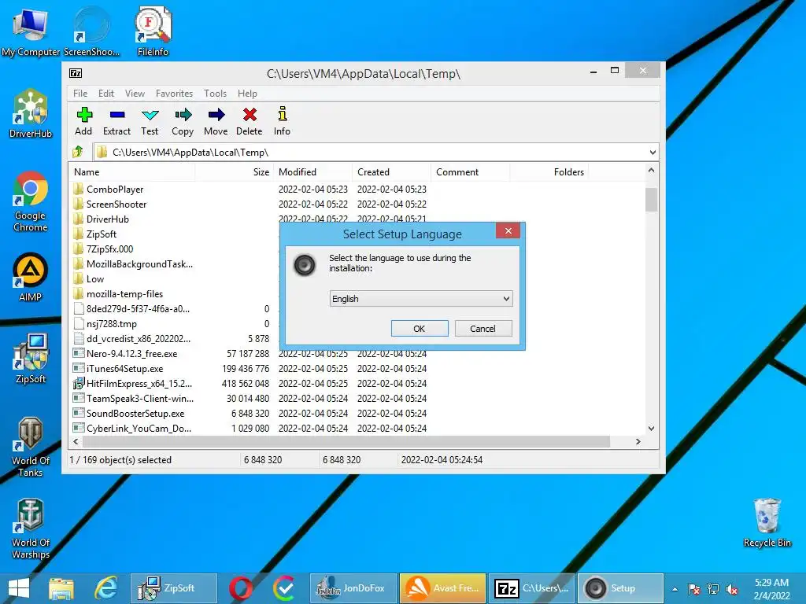The image size is (806, 604).
Task: Sort by the Created column header
Action: point(391,172)
